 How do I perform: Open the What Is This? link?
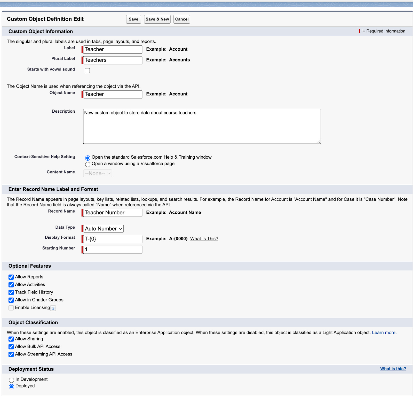pos(204,239)
